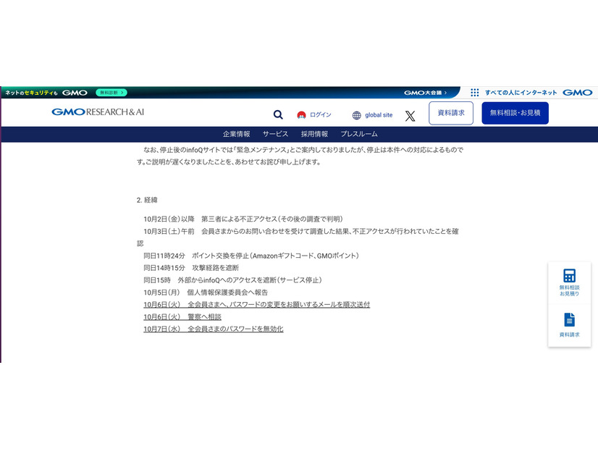This screenshot has height=449, width=598.
Task: Click the underlined 10月7日 パスワードを無効化 line
Action: [x=214, y=329]
